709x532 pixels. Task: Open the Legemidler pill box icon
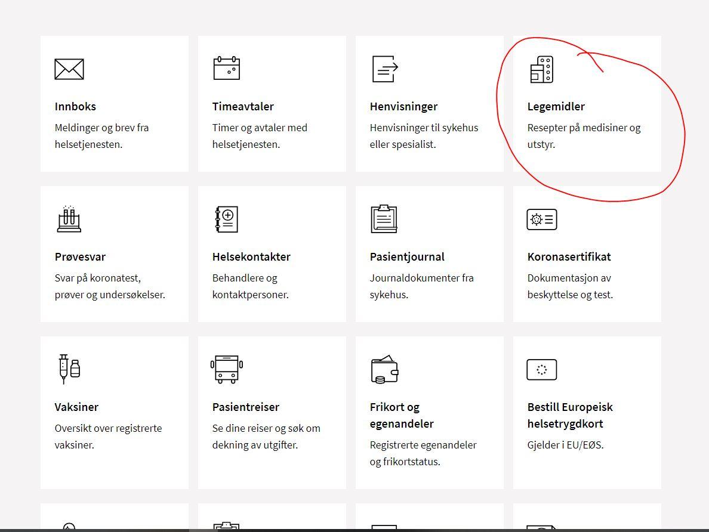pos(542,69)
